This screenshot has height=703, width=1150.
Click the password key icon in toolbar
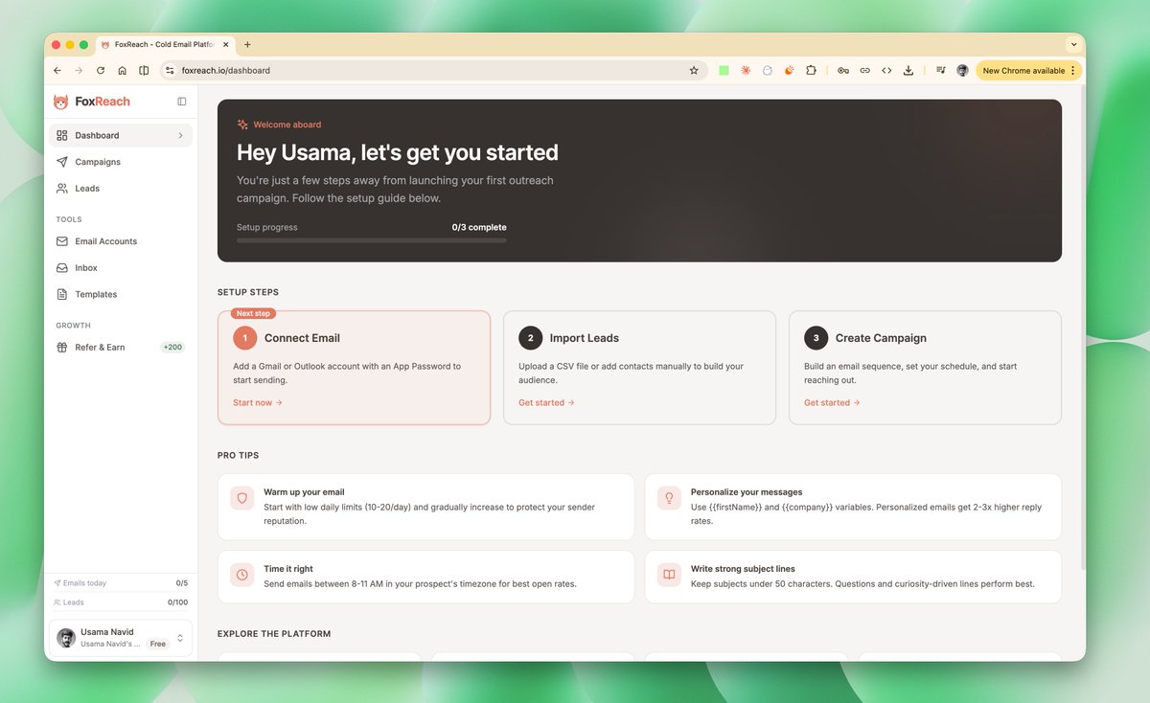tap(842, 71)
